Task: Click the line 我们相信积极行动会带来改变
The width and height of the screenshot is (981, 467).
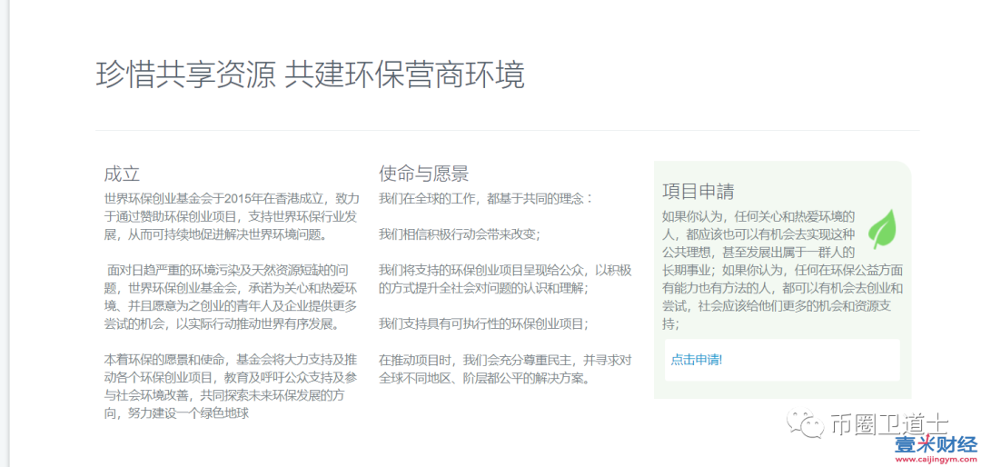Action: click(x=459, y=233)
